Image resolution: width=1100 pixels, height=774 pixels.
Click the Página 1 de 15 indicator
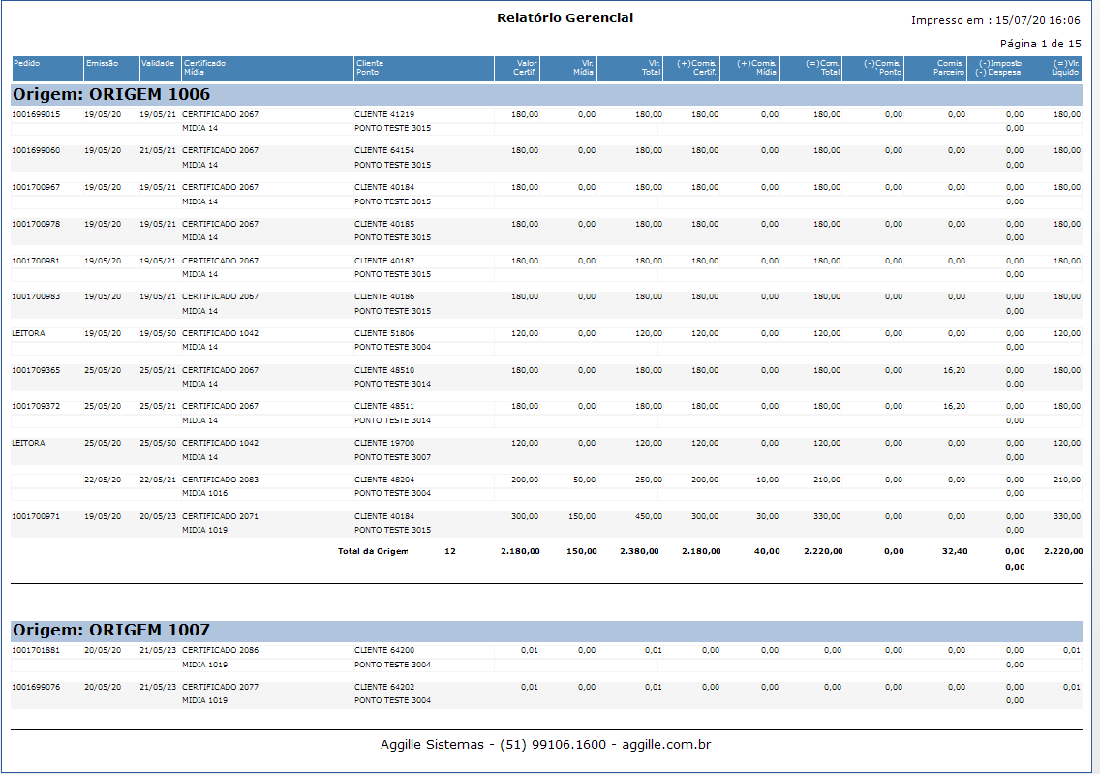(1040, 44)
